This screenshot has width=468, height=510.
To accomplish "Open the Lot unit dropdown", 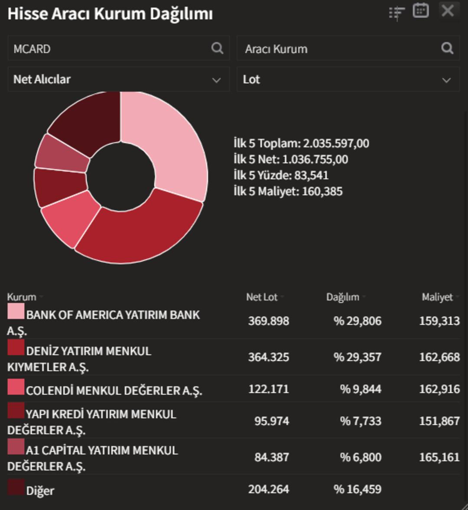I will point(348,80).
